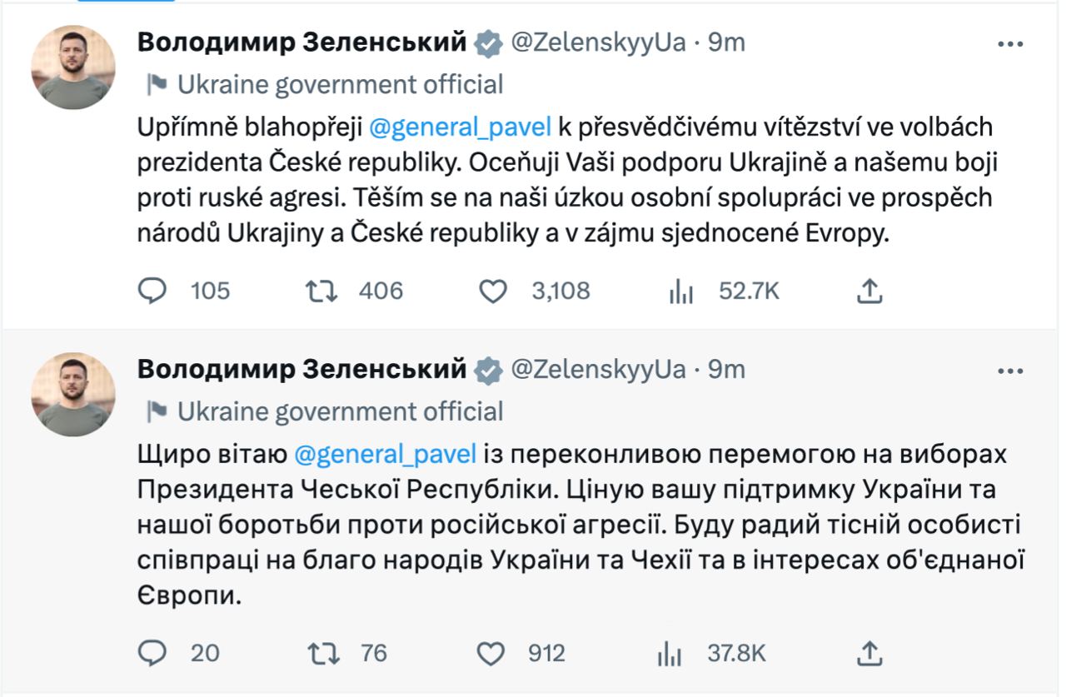Image resolution: width=1066 pixels, height=697 pixels.
Task: Like the Czech congratulation tweet
Action: 494,290
